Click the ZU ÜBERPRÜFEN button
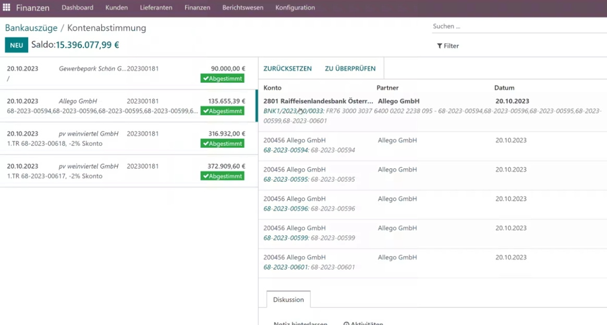This screenshot has height=325, width=607. pyautogui.click(x=350, y=68)
